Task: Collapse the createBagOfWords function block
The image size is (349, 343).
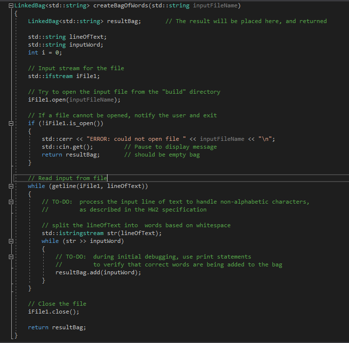Action: [x=11, y=5]
